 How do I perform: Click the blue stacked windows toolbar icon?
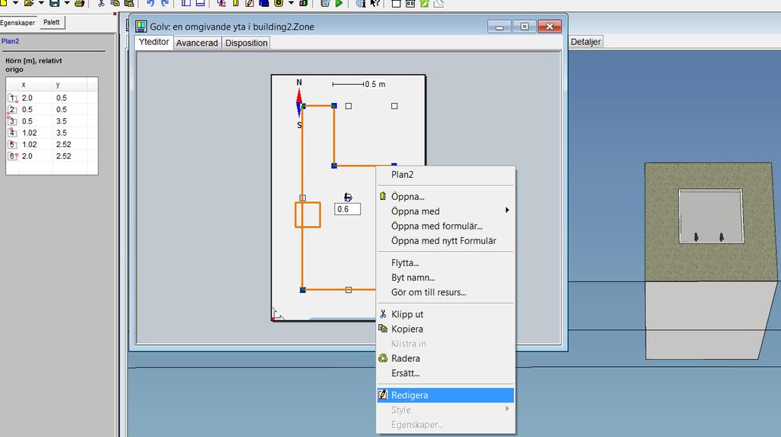pyautogui.click(x=264, y=3)
